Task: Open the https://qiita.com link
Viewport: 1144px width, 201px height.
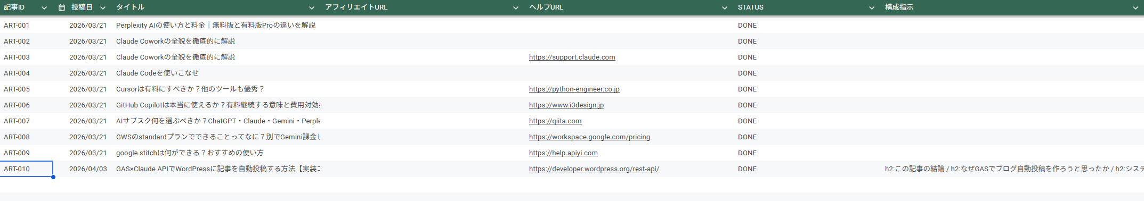Action: (x=555, y=121)
